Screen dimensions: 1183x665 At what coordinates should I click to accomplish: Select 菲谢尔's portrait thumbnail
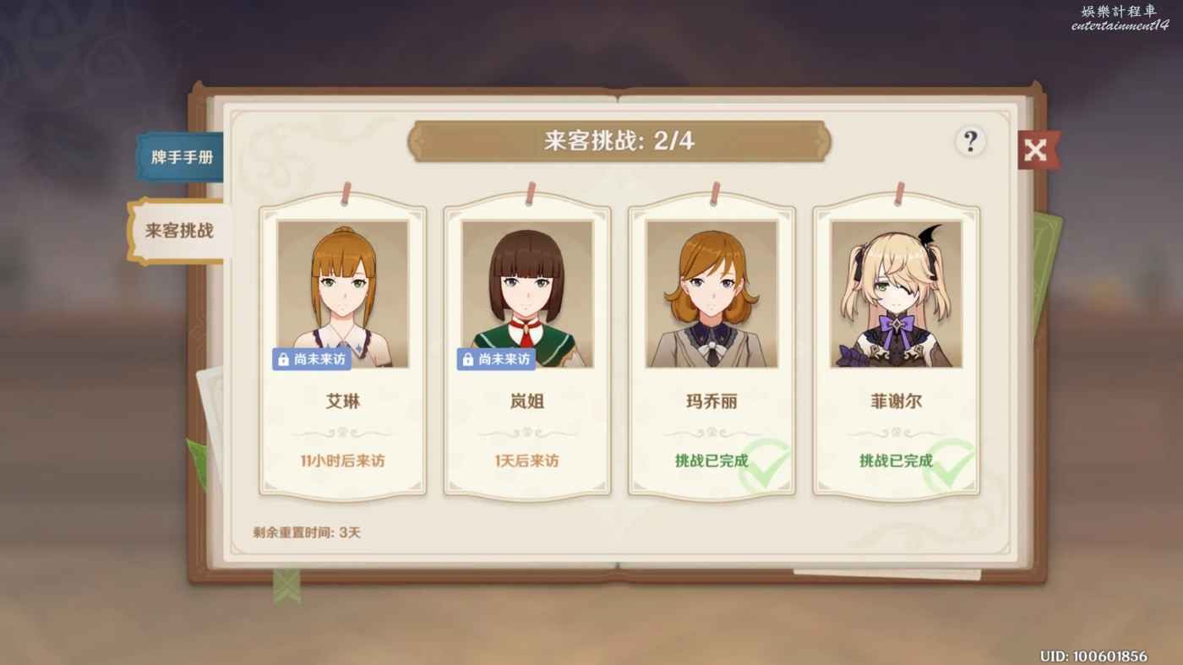[x=897, y=294]
